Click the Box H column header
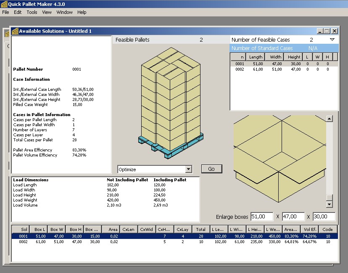 74,229
